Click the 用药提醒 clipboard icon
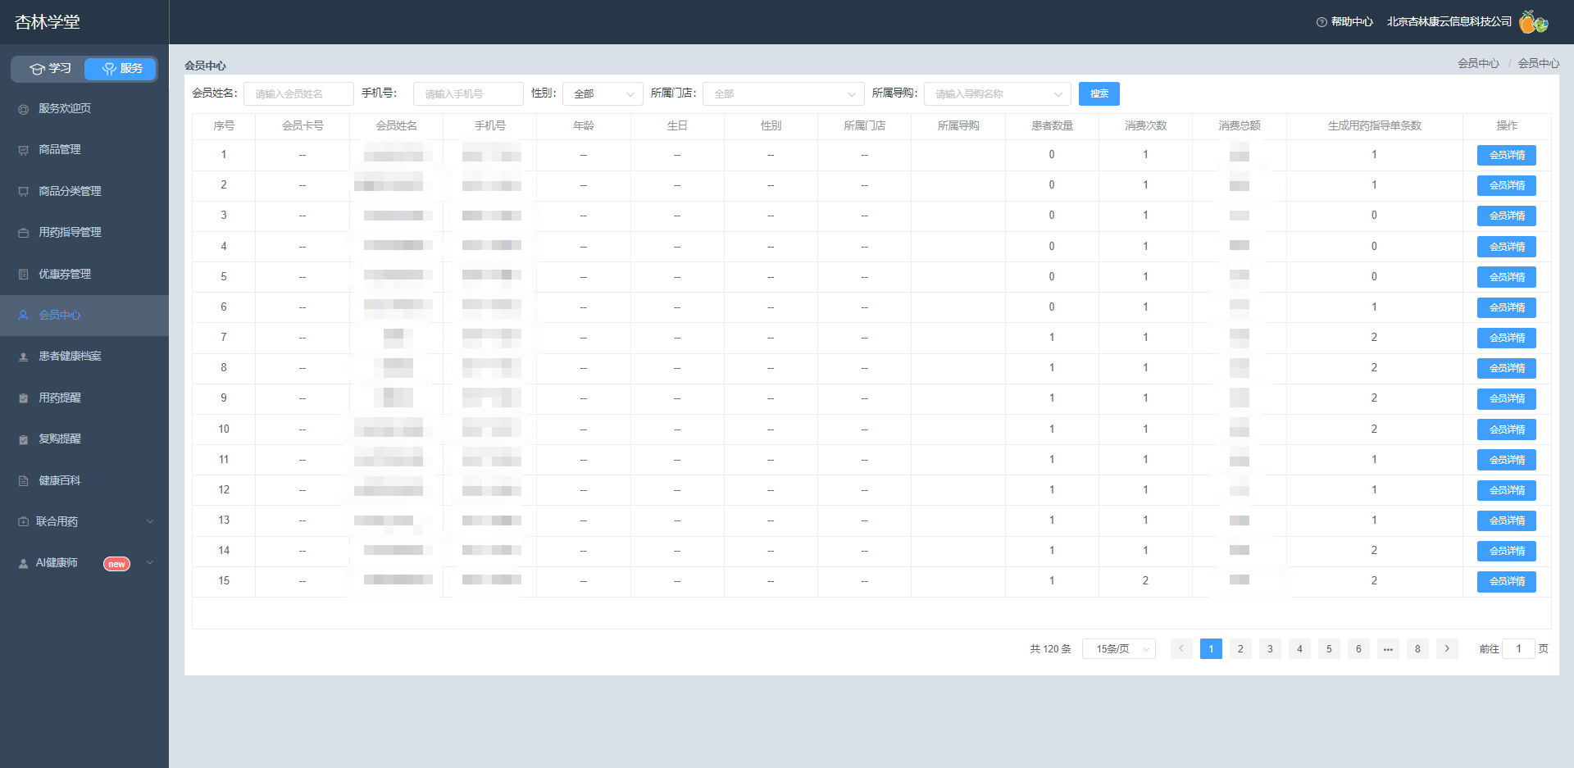 coord(23,398)
